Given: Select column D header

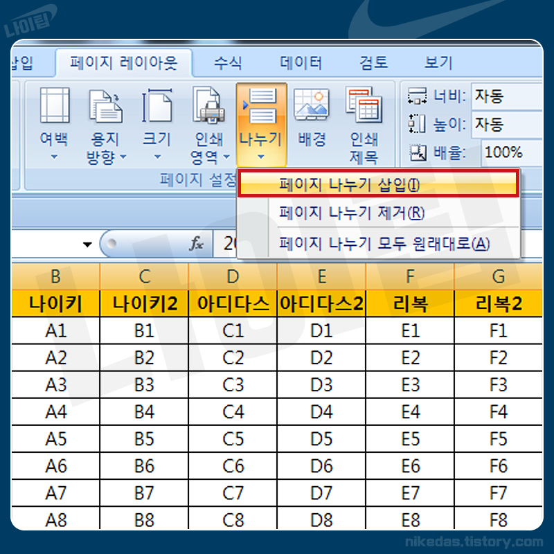Looking at the screenshot, I should [x=233, y=276].
